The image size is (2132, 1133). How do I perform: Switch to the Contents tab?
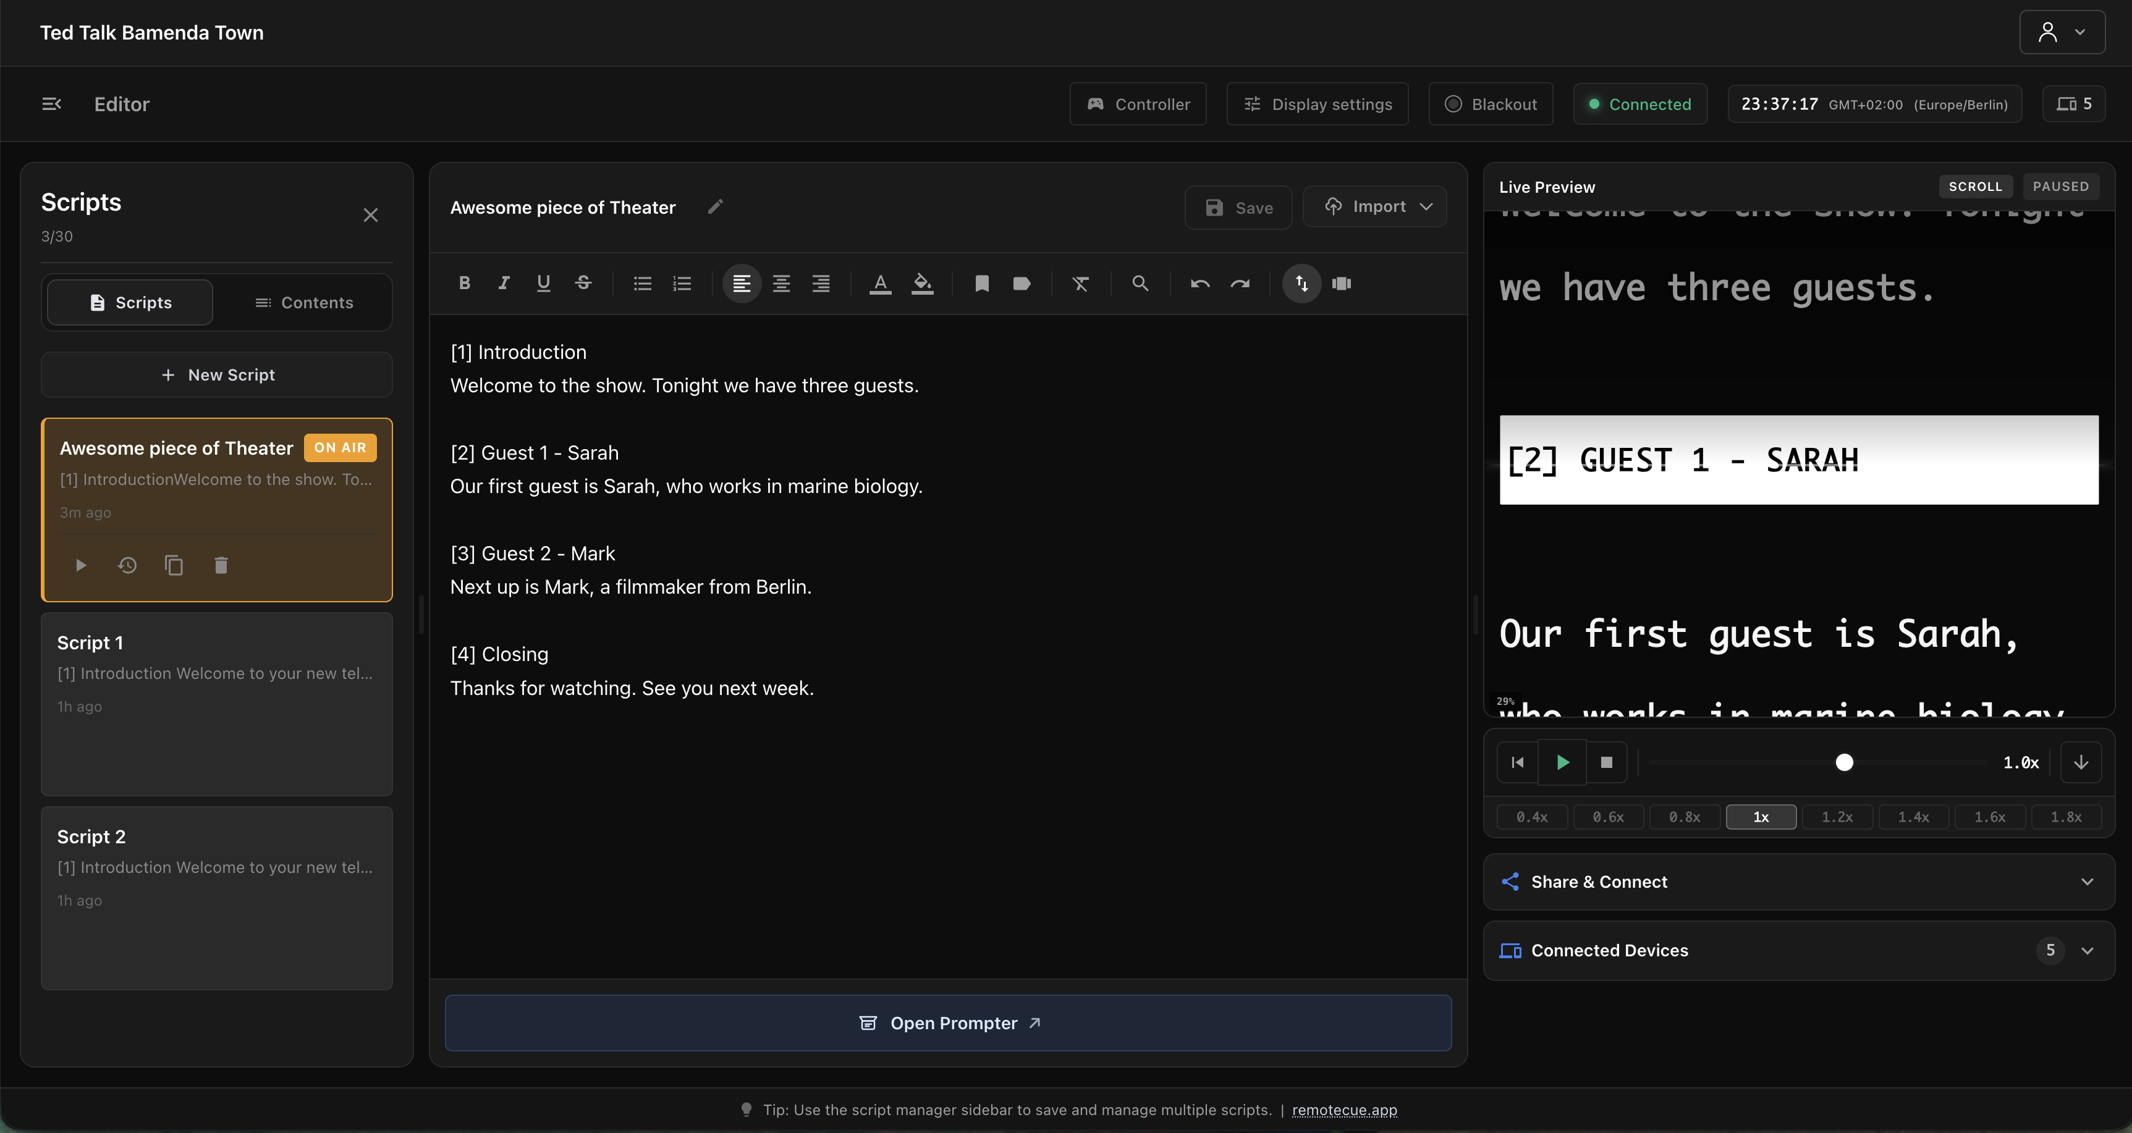(x=304, y=303)
